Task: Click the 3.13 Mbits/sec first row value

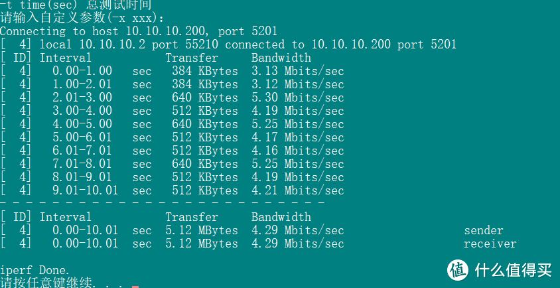Action: [297, 71]
